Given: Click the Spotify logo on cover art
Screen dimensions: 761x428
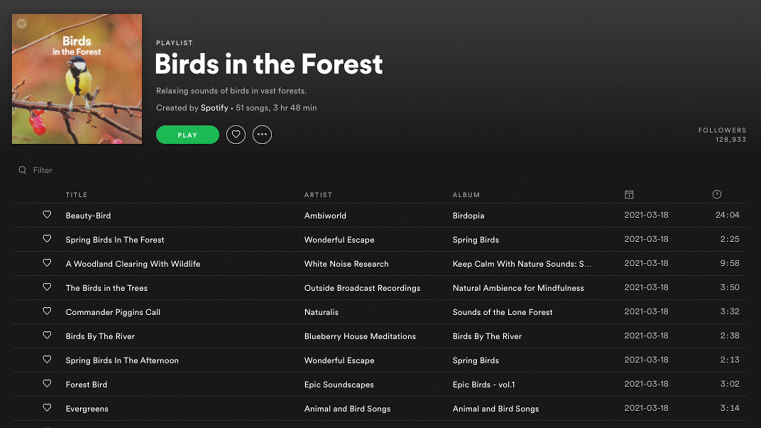Looking at the screenshot, I should (22, 23).
